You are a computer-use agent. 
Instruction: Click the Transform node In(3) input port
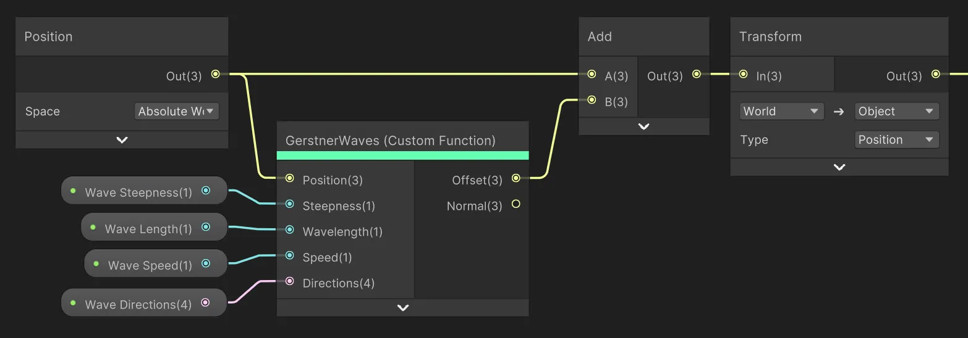(743, 74)
